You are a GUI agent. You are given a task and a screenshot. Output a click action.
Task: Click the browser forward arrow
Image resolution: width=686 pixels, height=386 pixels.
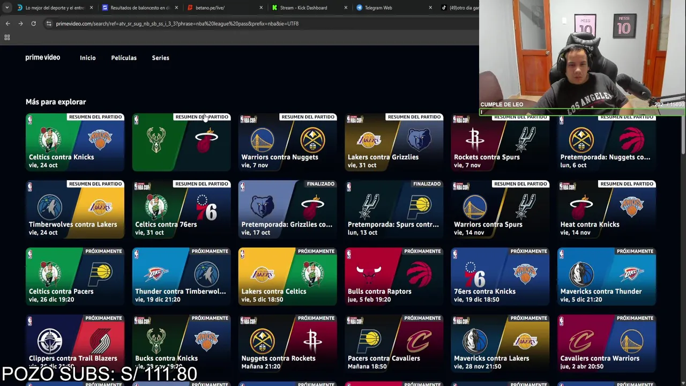(x=20, y=24)
